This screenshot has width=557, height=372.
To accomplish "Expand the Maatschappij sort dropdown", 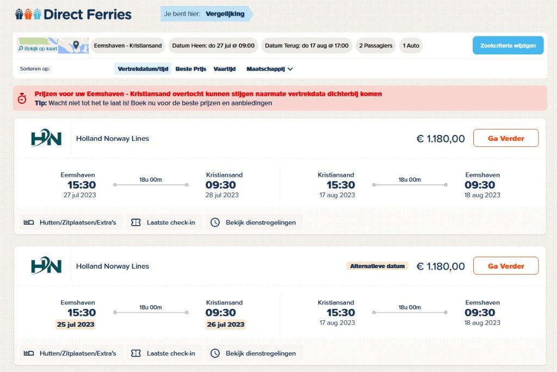I will tap(270, 69).
